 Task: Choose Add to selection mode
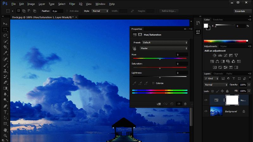tap(24, 11)
